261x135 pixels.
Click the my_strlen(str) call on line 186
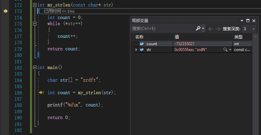(95, 92)
